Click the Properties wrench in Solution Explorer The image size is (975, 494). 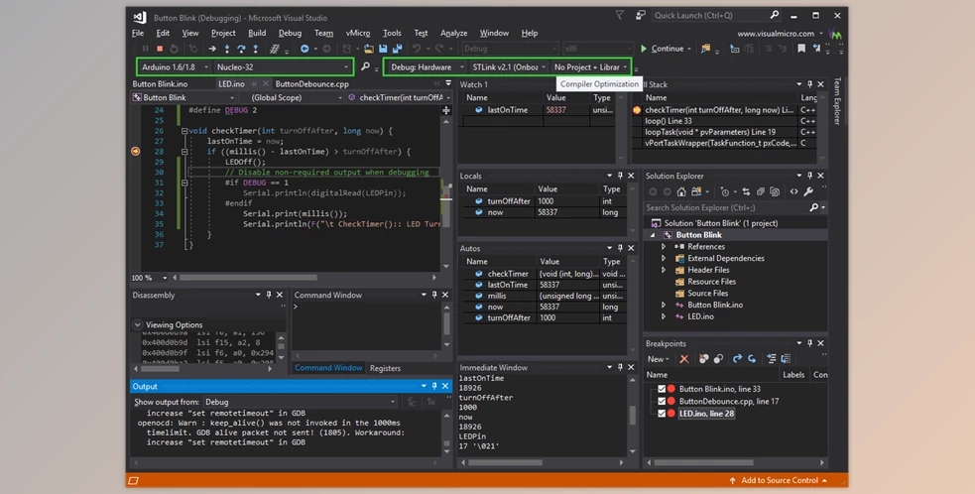pos(808,191)
